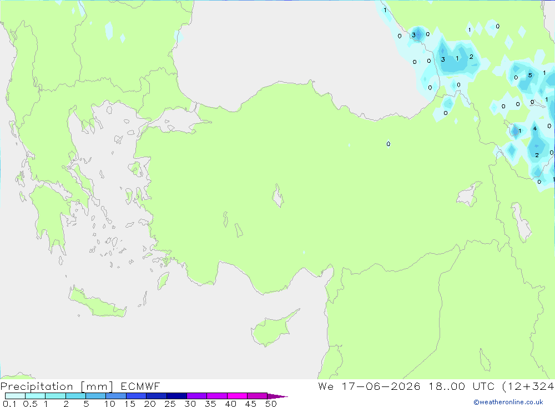Select the 35–40 mm violet legend swatch
555x407 pixels.
[x=217, y=396]
